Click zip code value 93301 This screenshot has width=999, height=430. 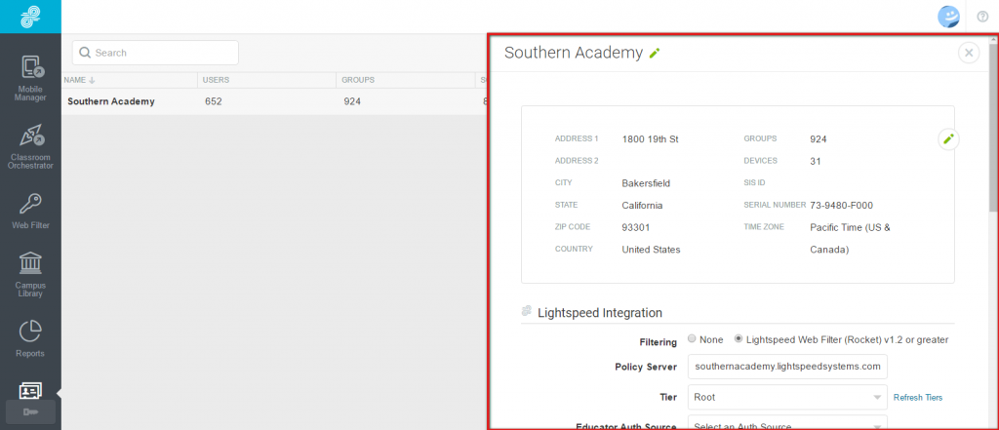[x=636, y=227]
